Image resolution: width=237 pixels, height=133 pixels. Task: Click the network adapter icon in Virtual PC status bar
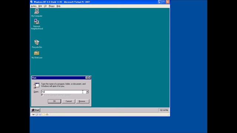[x=47, y=115]
